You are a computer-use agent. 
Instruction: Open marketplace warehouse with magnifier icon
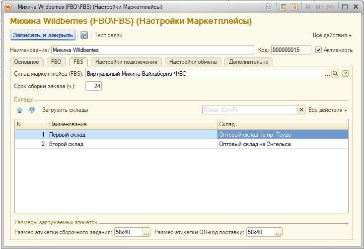pyautogui.click(x=335, y=74)
